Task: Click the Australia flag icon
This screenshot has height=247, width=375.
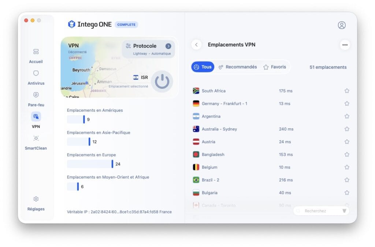Action: coord(196,129)
